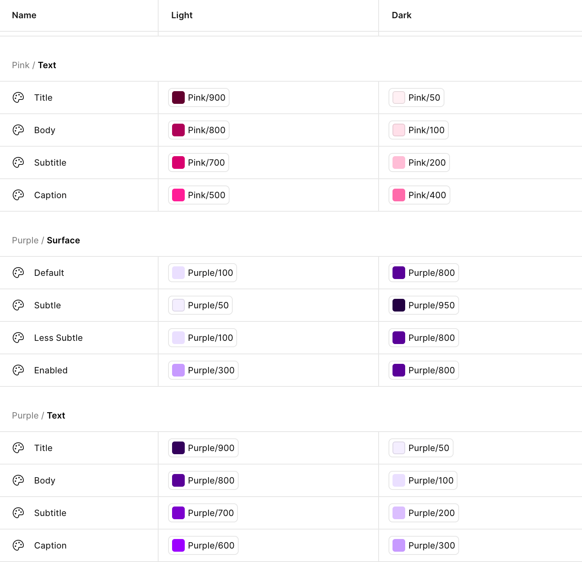Select the Pink/100 dark value chip
The height and width of the screenshot is (562, 582).
pos(419,130)
